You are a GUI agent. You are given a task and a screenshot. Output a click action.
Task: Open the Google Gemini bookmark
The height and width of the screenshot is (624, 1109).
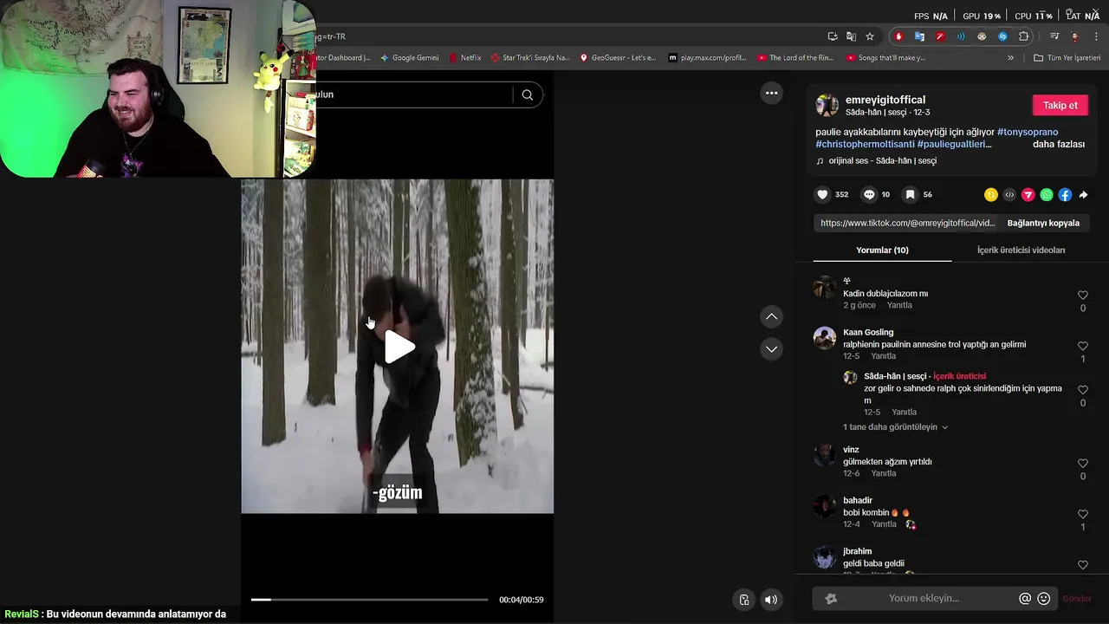pyautogui.click(x=409, y=58)
